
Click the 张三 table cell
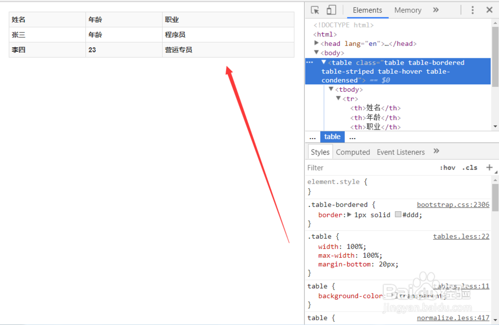tap(47, 35)
